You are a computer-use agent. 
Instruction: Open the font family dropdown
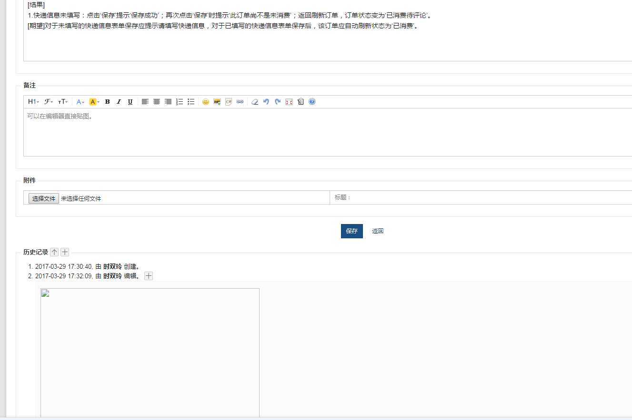coord(49,102)
